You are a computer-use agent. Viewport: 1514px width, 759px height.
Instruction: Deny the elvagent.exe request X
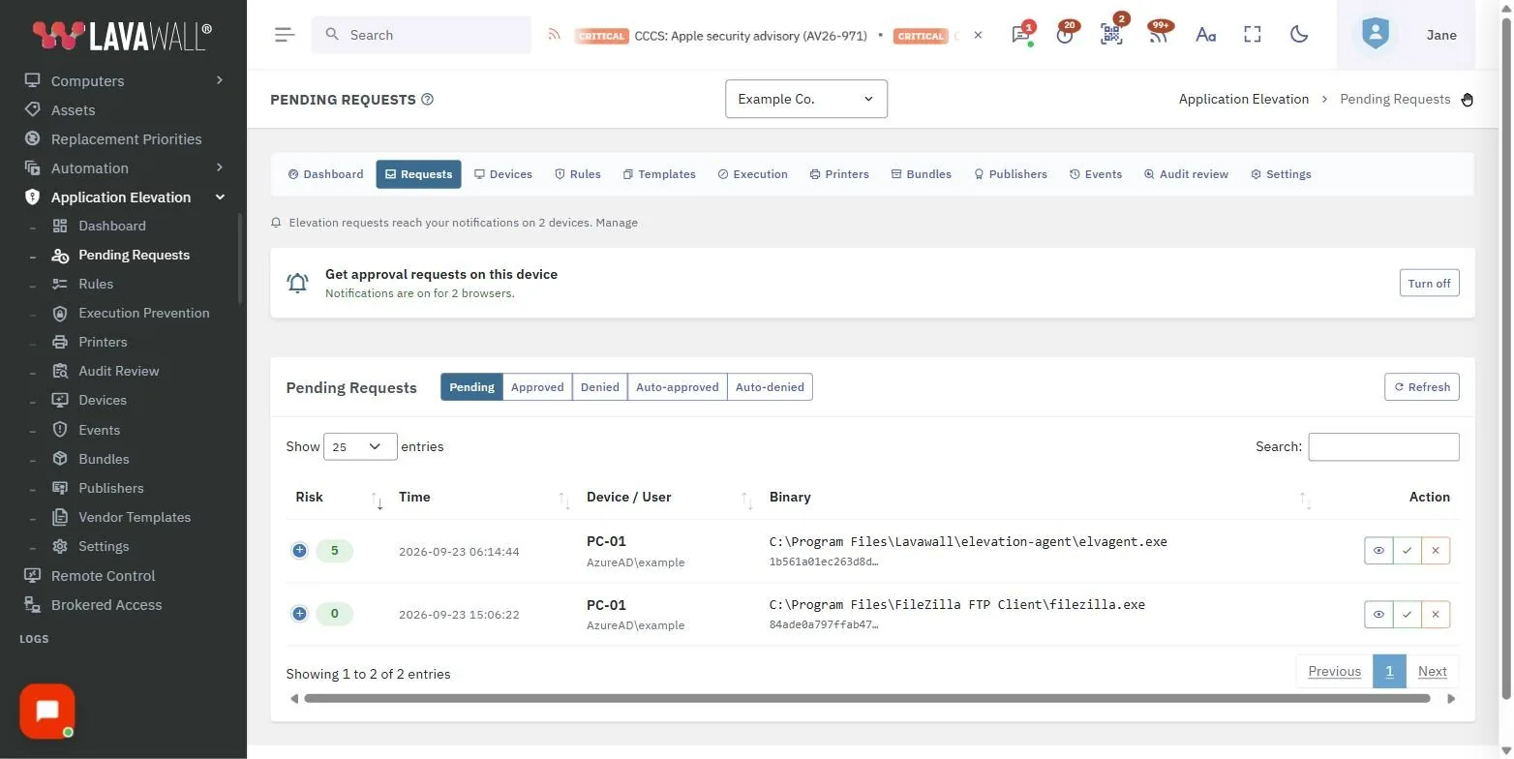[1436, 551]
